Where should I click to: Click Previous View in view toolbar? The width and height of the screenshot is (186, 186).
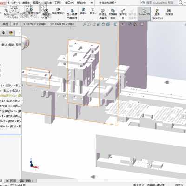[x=94, y=24]
